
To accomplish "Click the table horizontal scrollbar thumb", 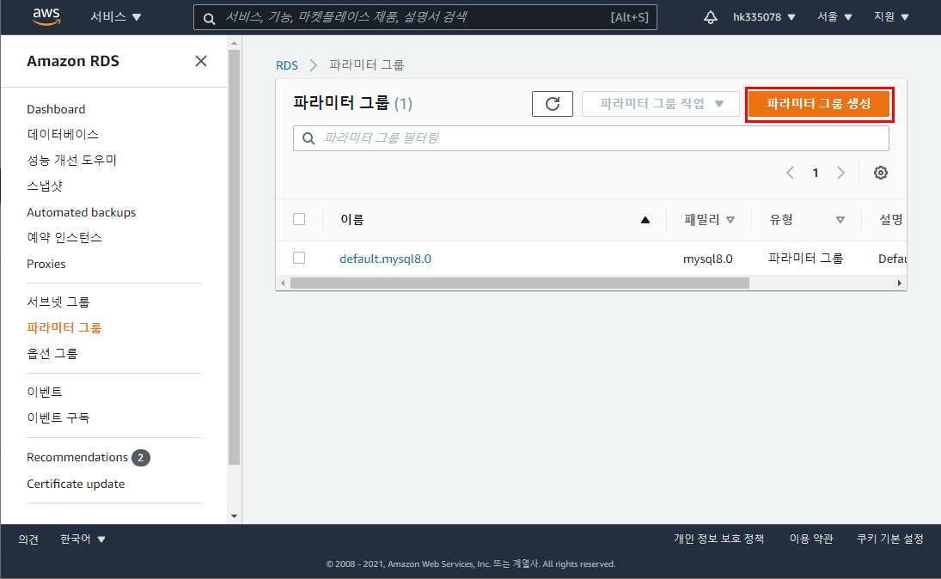I will (520, 283).
